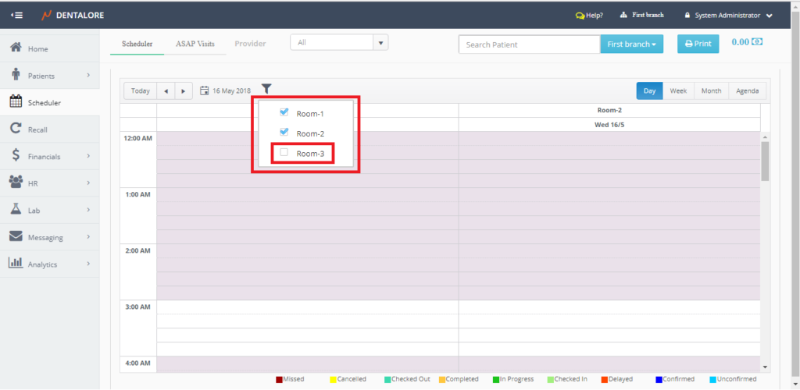Uncheck the Room-2 checkbox

284,133
